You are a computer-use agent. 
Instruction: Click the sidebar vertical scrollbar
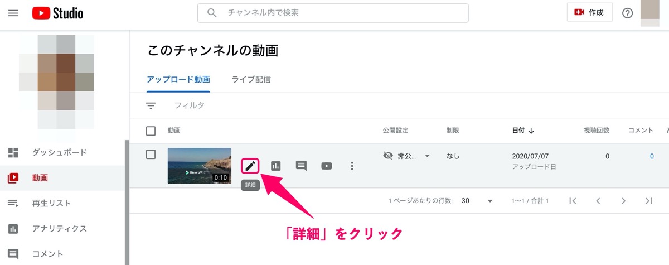pyautogui.click(x=127, y=202)
